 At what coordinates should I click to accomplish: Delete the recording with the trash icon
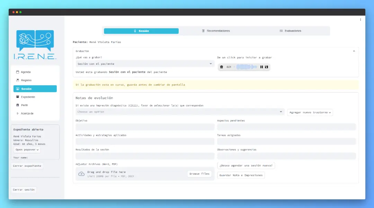[222, 67]
